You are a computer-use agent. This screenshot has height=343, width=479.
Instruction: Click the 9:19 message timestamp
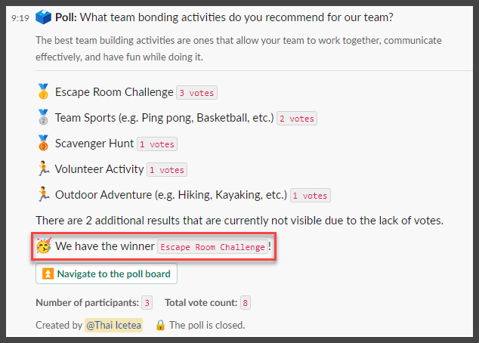(20, 18)
